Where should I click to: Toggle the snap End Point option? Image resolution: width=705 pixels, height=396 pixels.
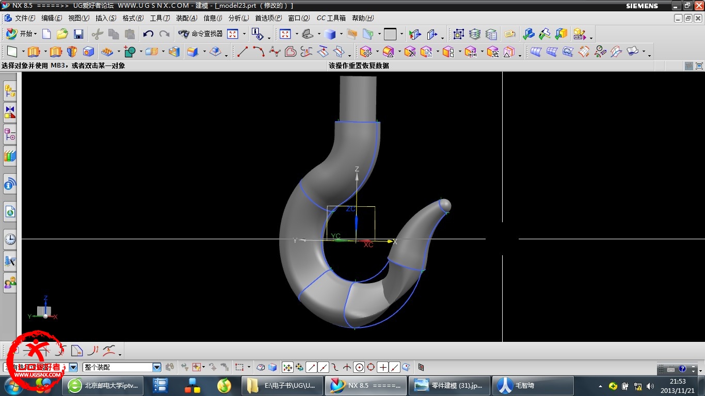(311, 367)
